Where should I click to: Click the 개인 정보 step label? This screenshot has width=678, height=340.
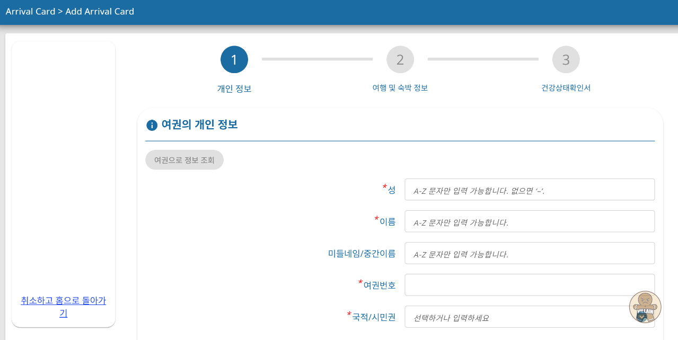click(x=234, y=88)
